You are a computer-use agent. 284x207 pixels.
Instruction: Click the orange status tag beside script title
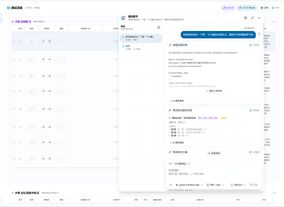[224, 118]
